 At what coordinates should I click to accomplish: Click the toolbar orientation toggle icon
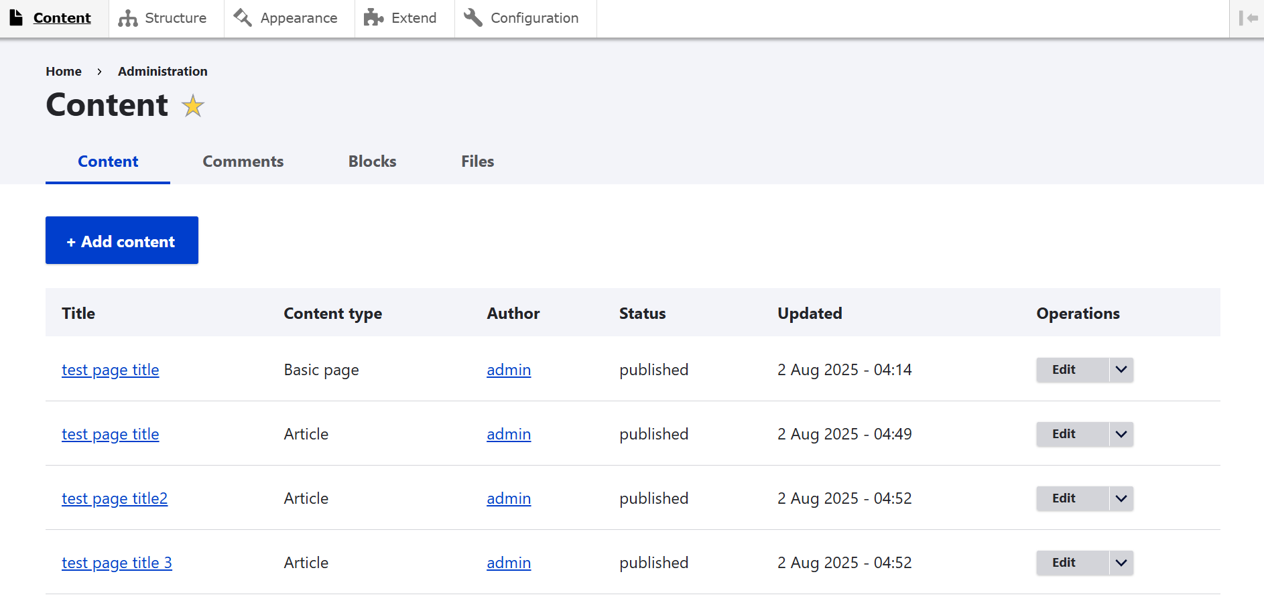pos(1247,18)
